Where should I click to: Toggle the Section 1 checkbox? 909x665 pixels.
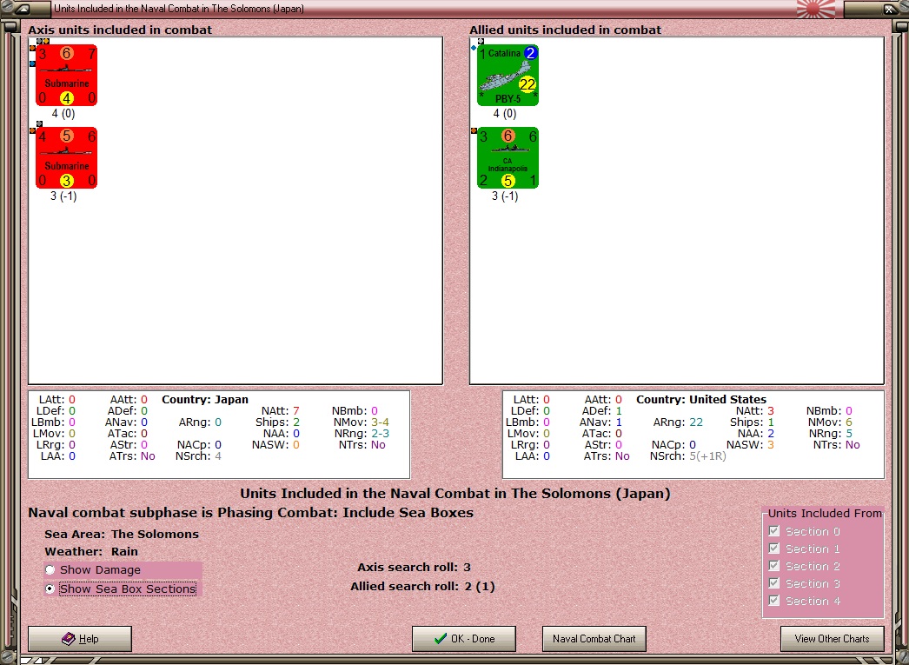774,549
